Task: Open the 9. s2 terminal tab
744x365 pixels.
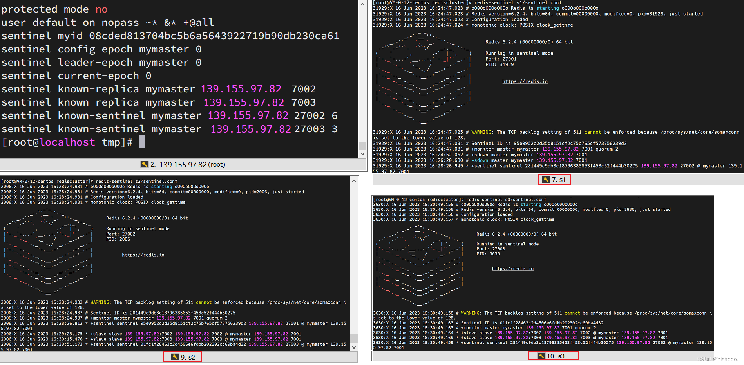Action: 183,357
